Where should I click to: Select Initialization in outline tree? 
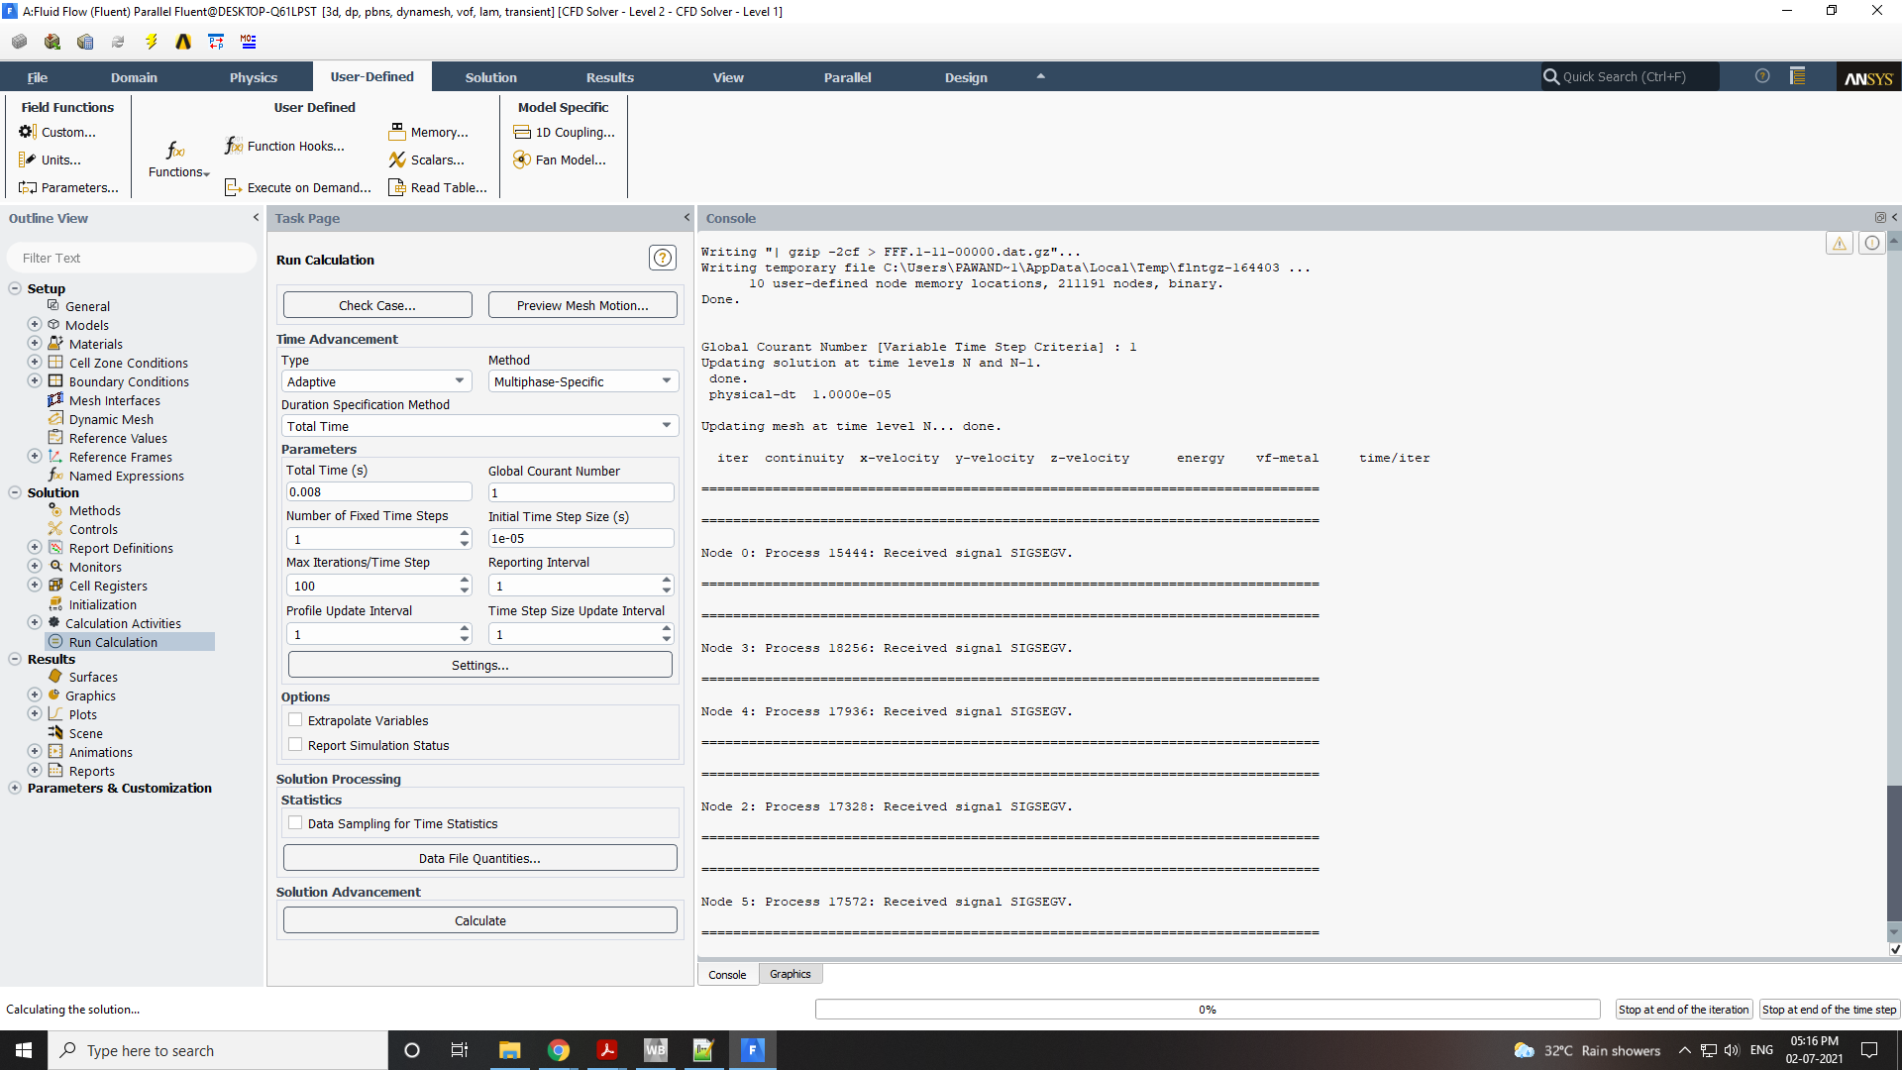(103, 604)
